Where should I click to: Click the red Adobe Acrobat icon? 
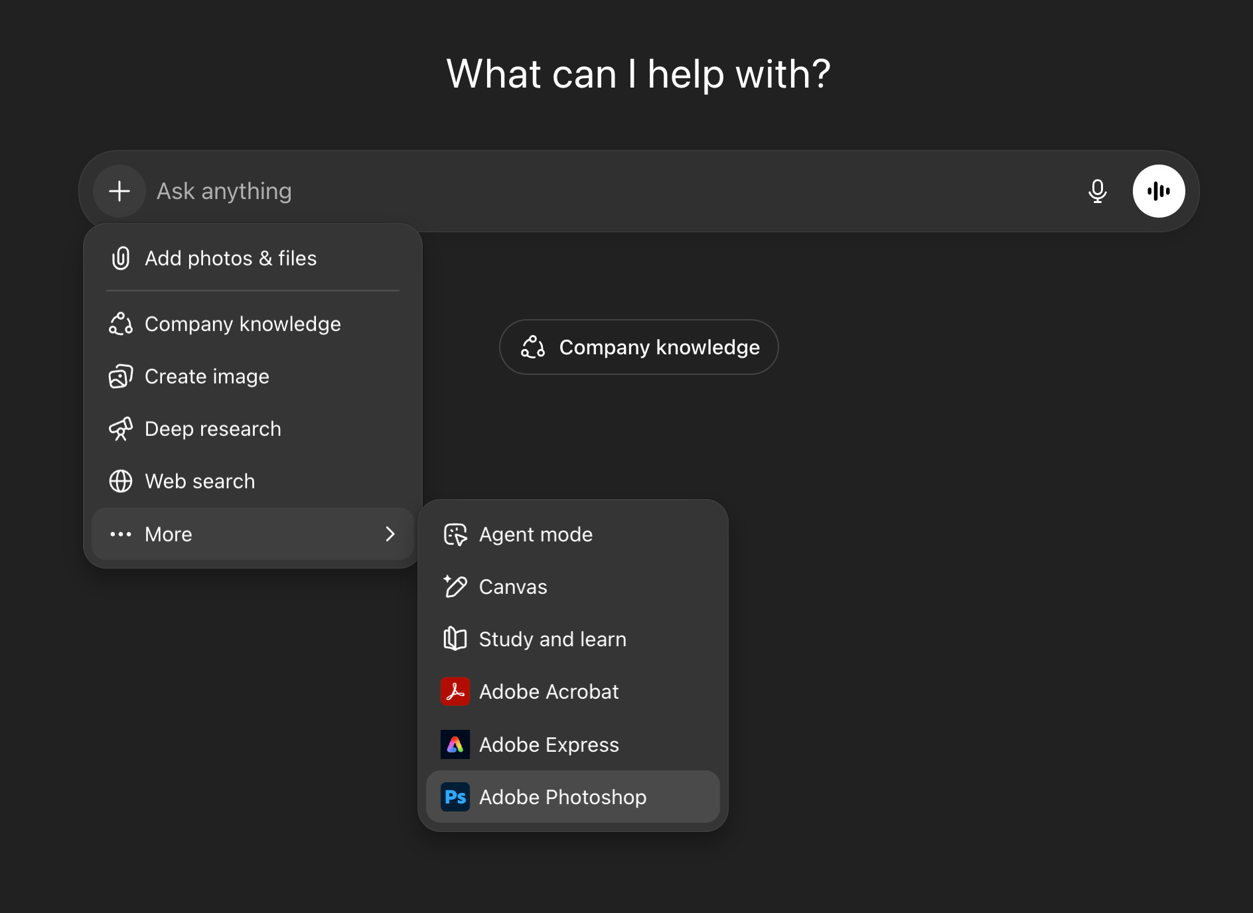click(455, 691)
